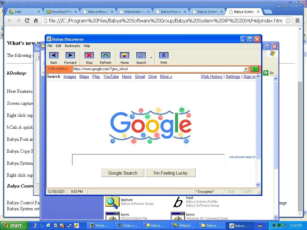Open the Index o... taskbar button
Screen dimensions: 307x230
click(128, 226)
